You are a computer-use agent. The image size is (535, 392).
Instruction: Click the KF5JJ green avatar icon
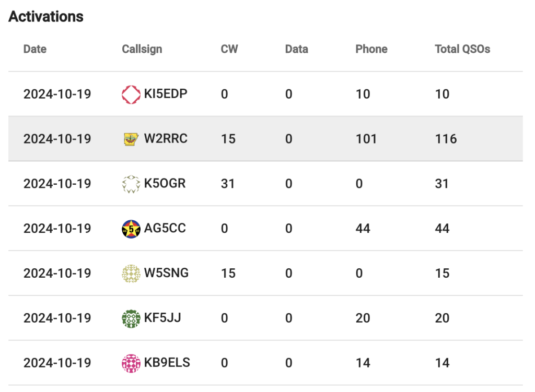pos(131,318)
